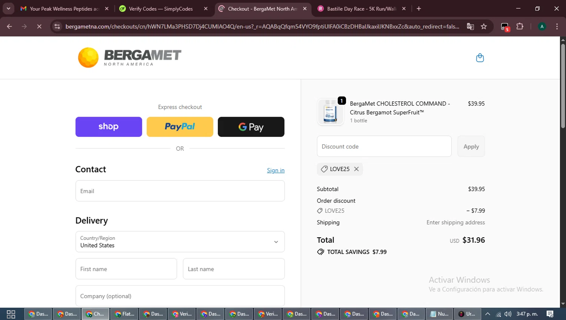Remove the LOVE25 discount tag
566x320 pixels.
click(356, 169)
